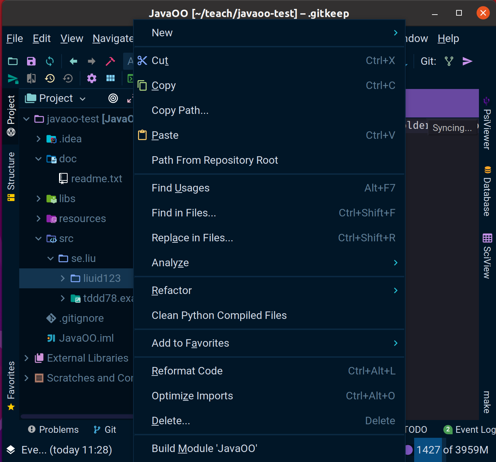Open the PsiViewer side tab

click(487, 123)
